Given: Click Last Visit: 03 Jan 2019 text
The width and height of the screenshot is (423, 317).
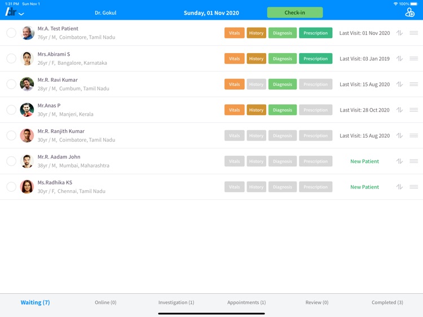Looking at the screenshot, I should (x=364, y=59).
